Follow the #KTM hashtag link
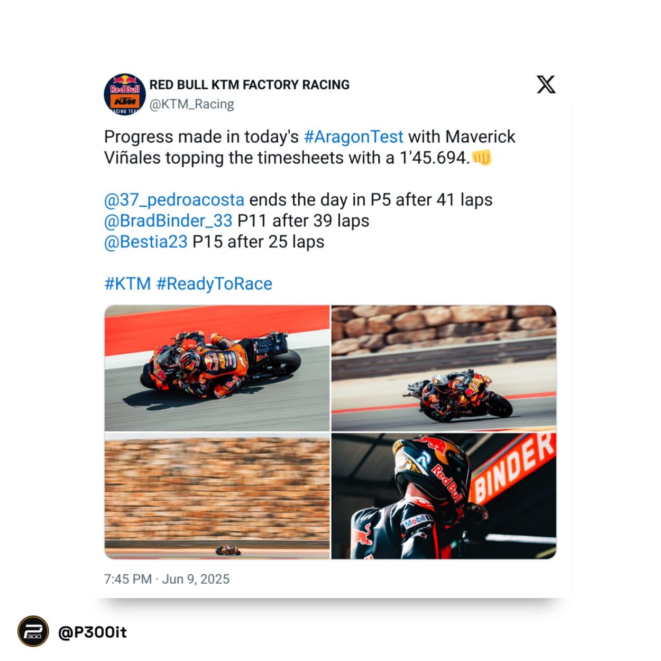Screen dimensions: 661x661 (x=127, y=283)
